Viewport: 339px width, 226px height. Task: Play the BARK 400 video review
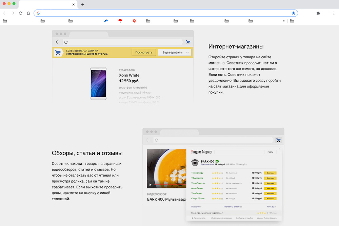(x=151, y=185)
